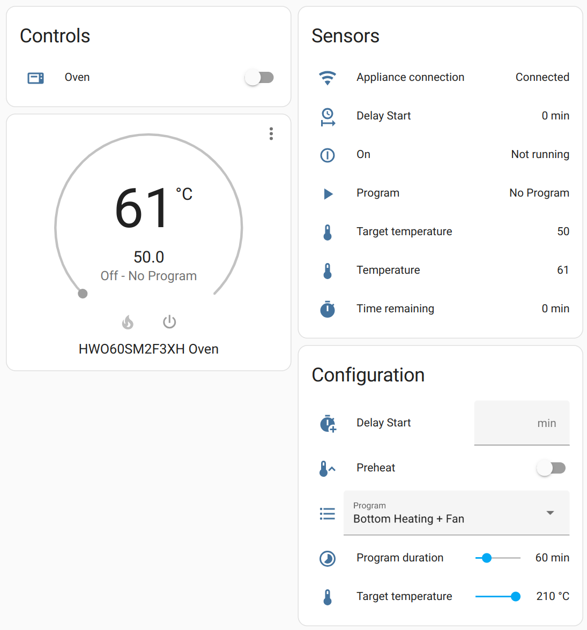Toggle the Oven switch on
The width and height of the screenshot is (587, 630).
(259, 78)
